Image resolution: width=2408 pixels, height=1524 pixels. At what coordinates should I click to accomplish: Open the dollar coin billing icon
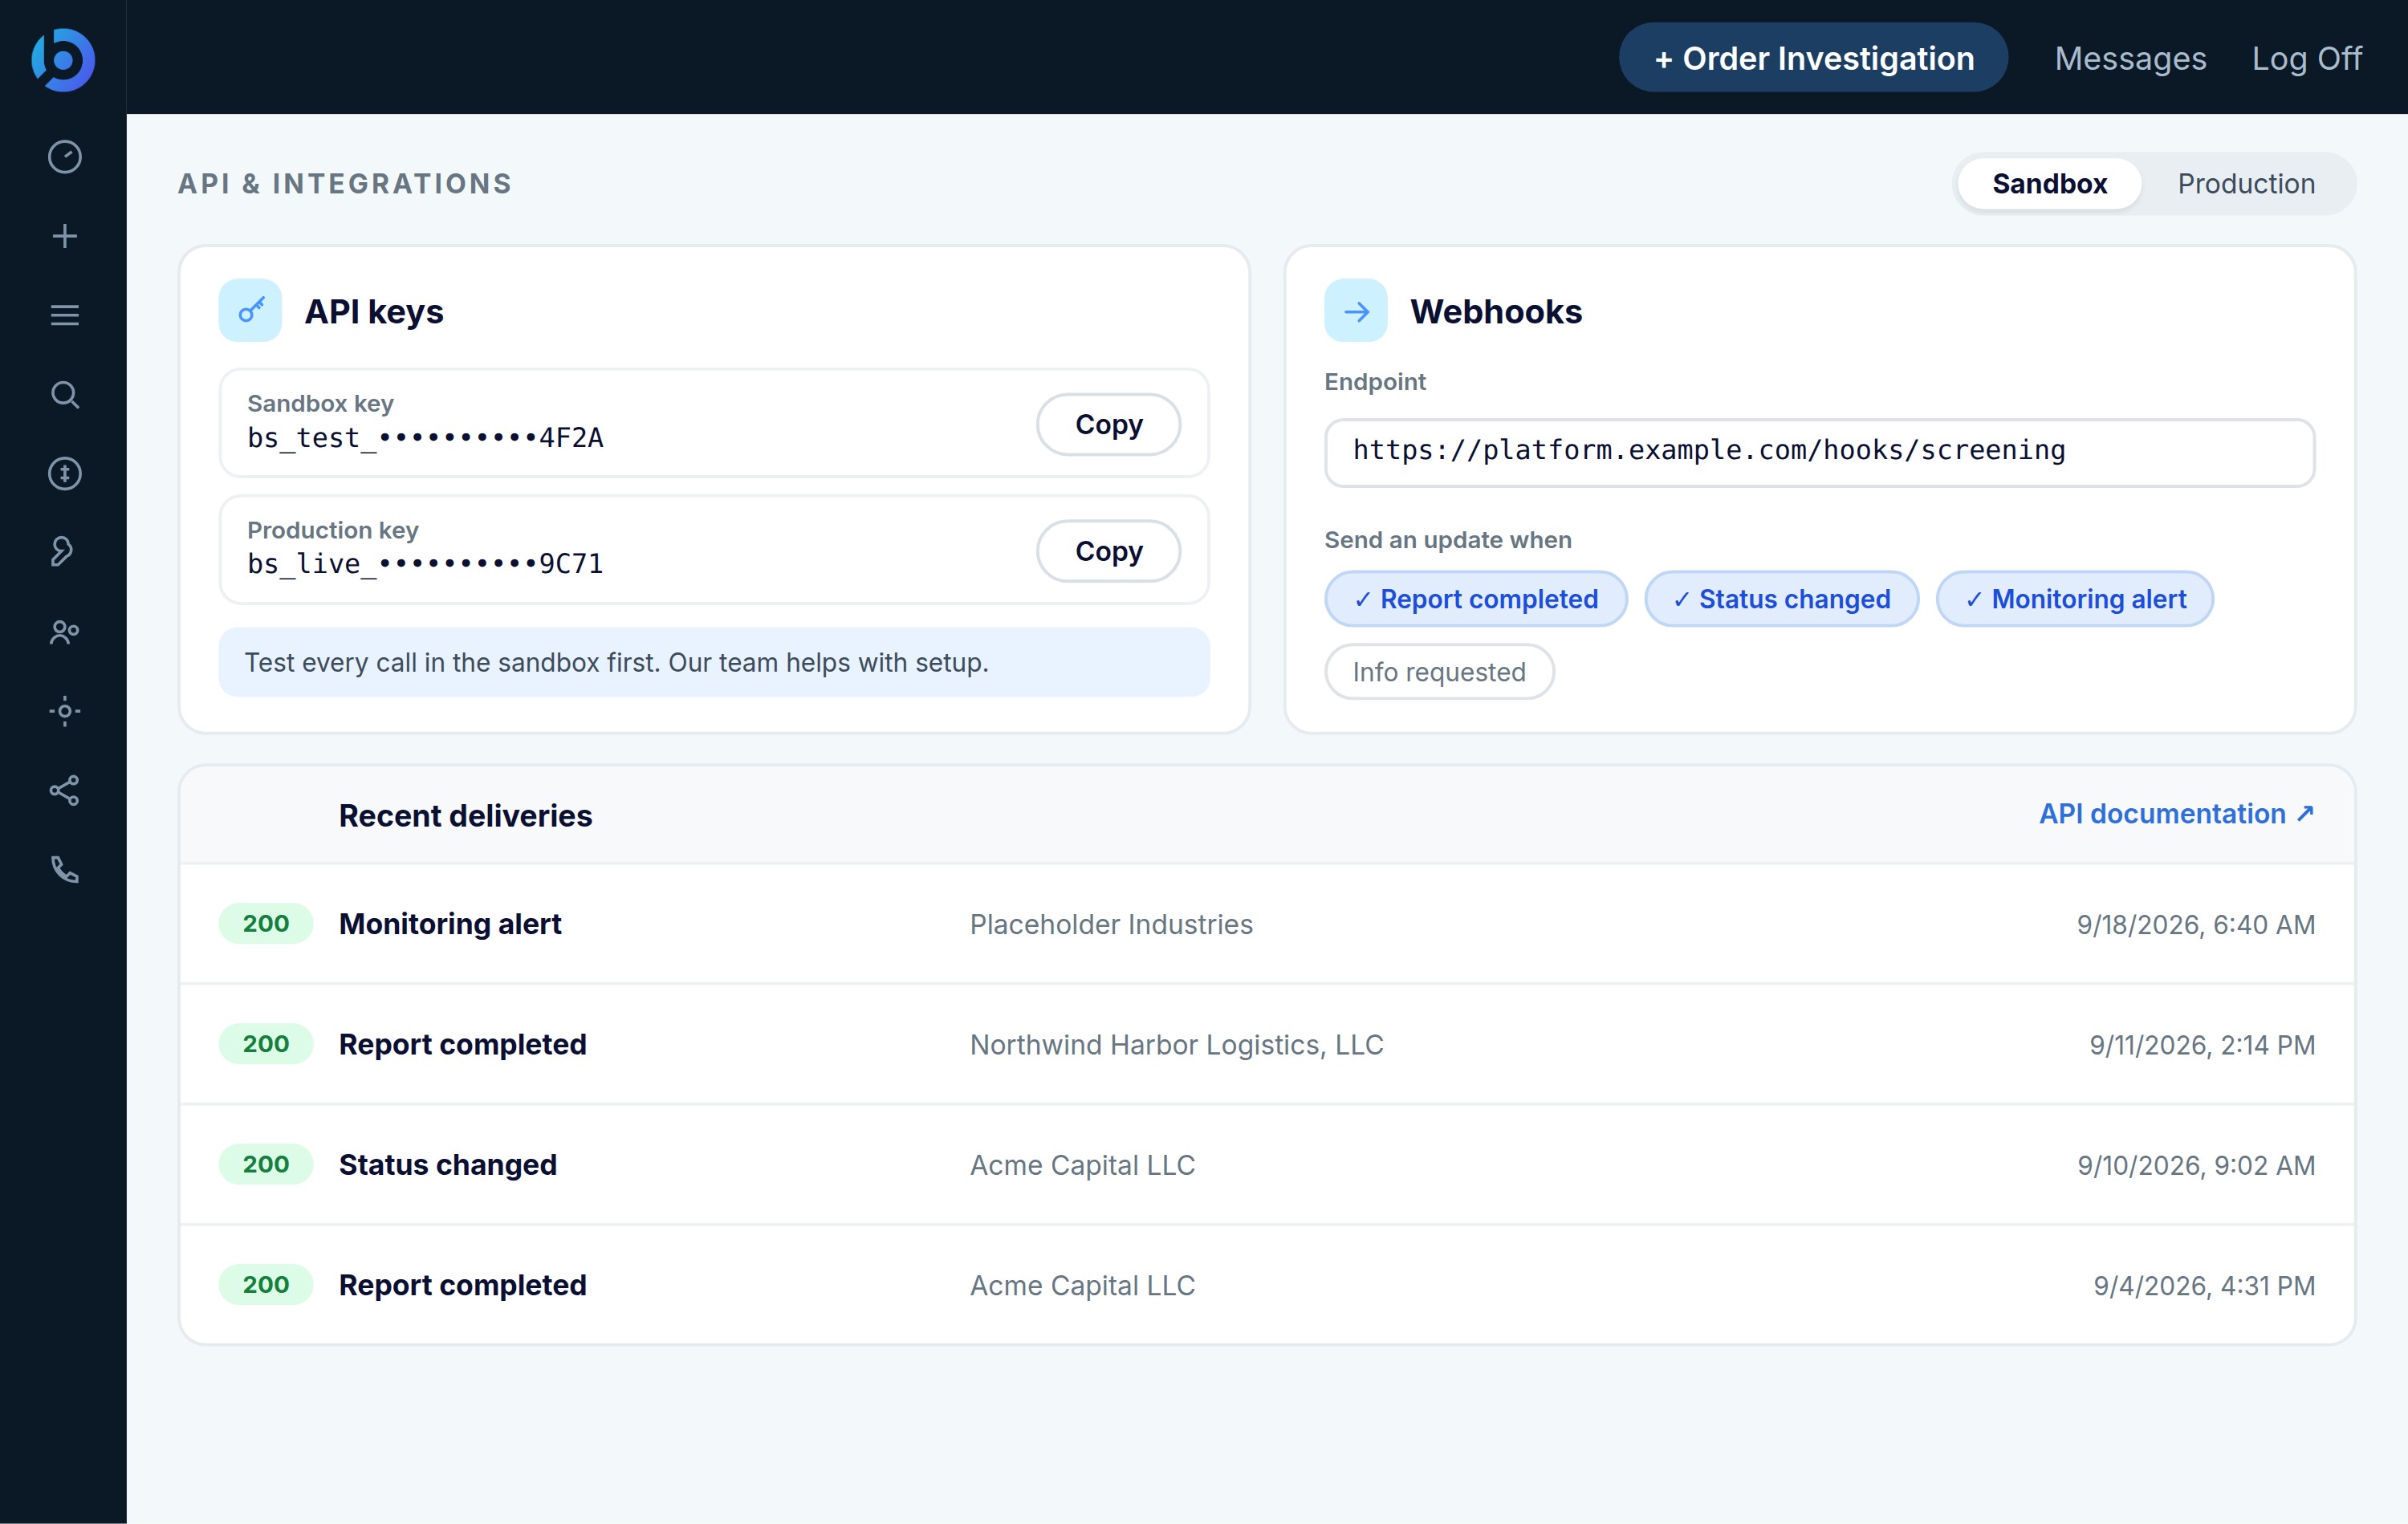click(65, 473)
